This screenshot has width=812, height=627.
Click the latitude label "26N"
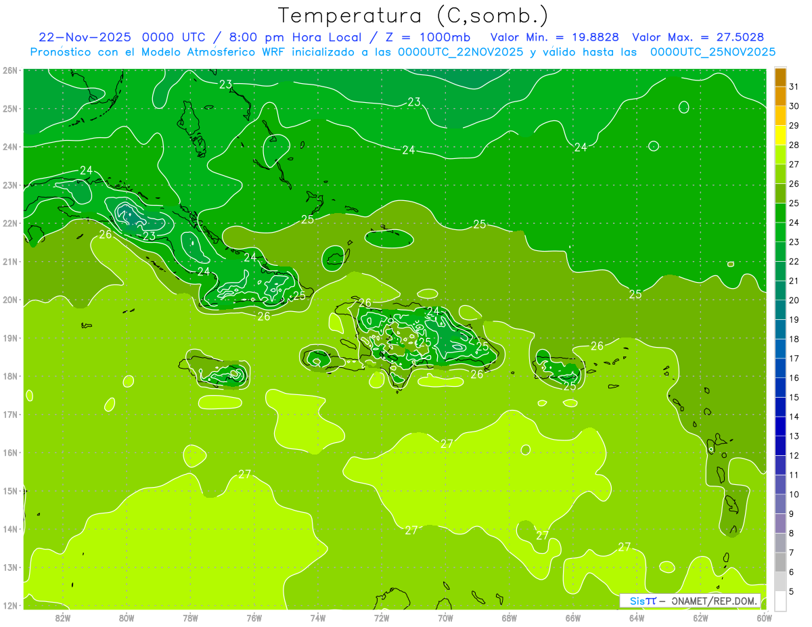[x=9, y=70]
